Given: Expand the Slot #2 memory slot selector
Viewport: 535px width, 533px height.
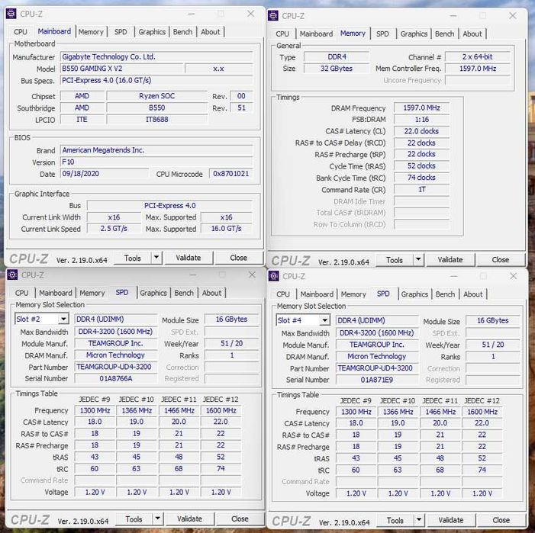Looking at the screenshot, I should click(x=63, y=319).
